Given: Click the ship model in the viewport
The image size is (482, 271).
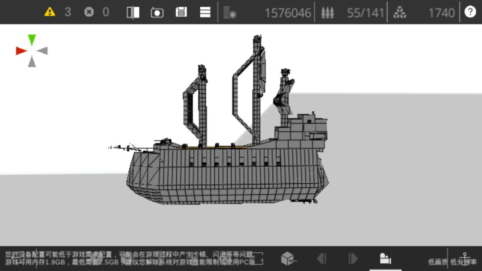Looking at the screenshot, I should [228, 172].
